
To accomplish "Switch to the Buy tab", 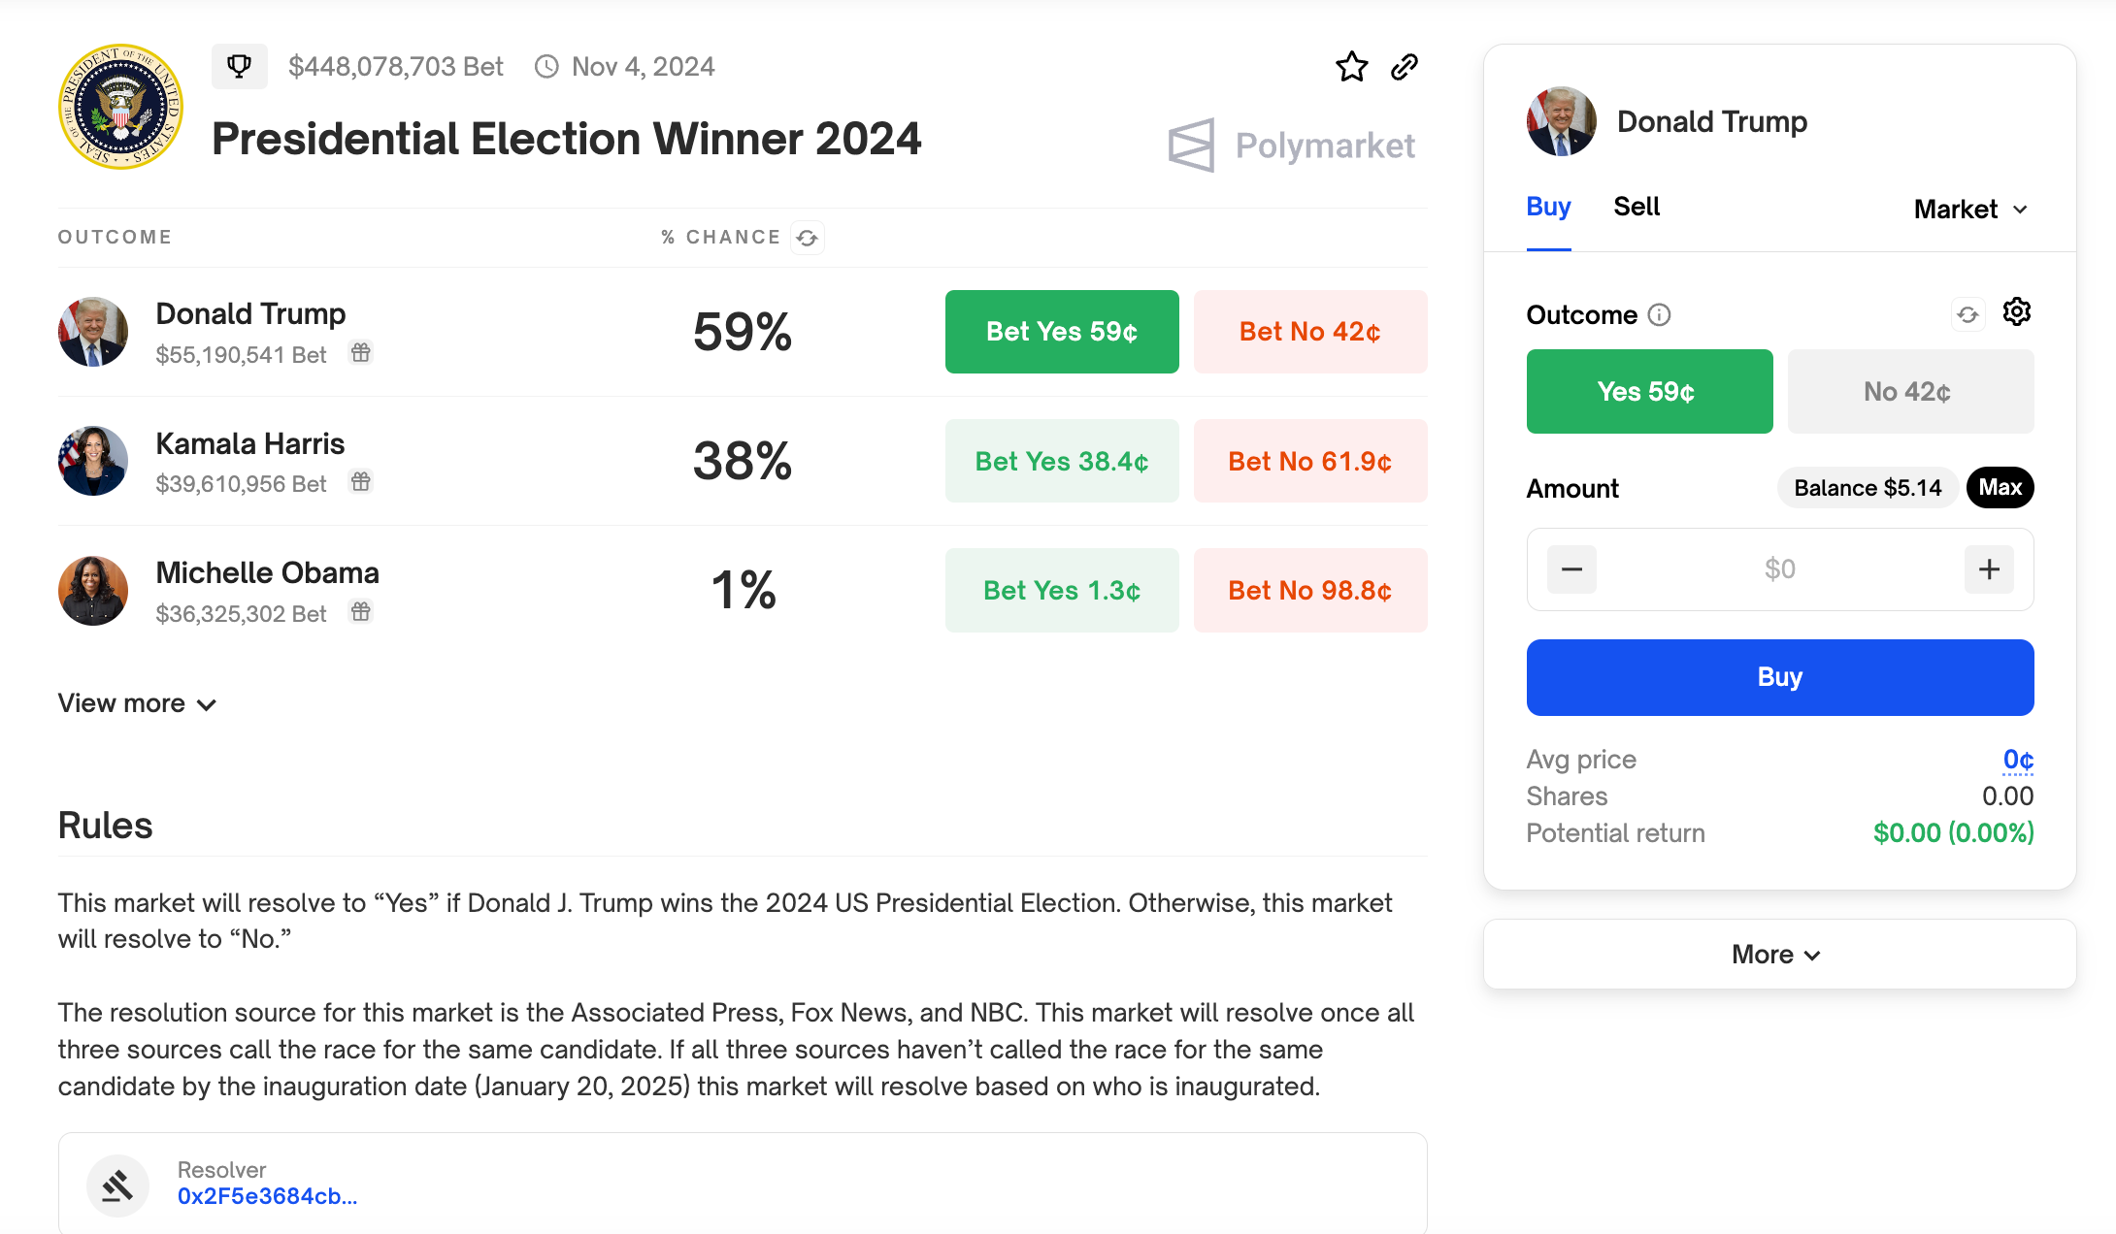I will pyautogui.click(x=1548, y=207).
